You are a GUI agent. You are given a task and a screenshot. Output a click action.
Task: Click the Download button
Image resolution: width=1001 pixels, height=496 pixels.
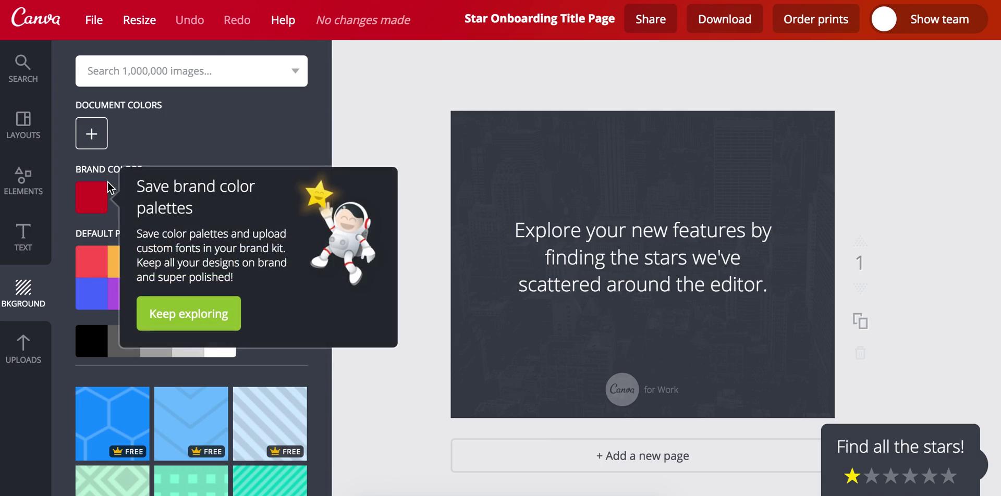725,19
